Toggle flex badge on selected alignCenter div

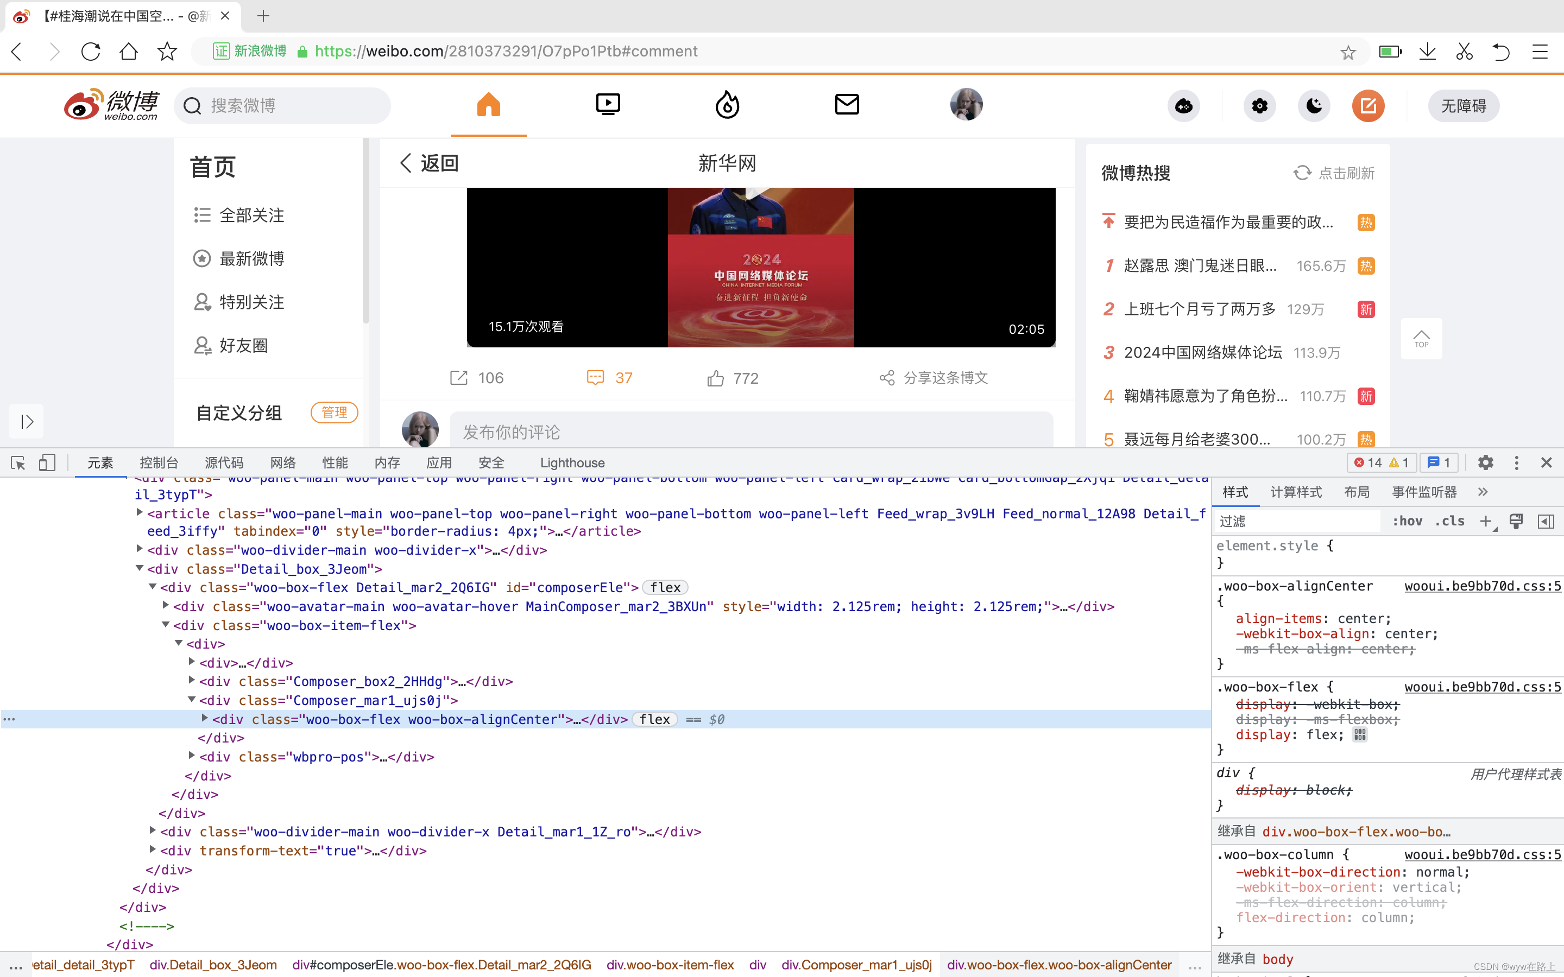655,719
